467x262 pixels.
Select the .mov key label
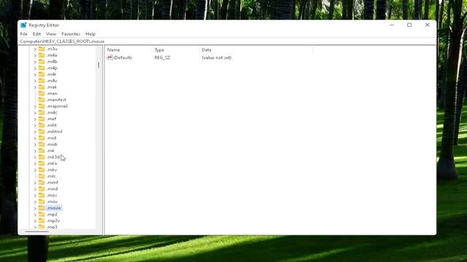[x=52, y=202]
